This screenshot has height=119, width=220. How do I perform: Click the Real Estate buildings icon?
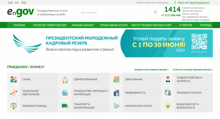[x=116, y=93]
